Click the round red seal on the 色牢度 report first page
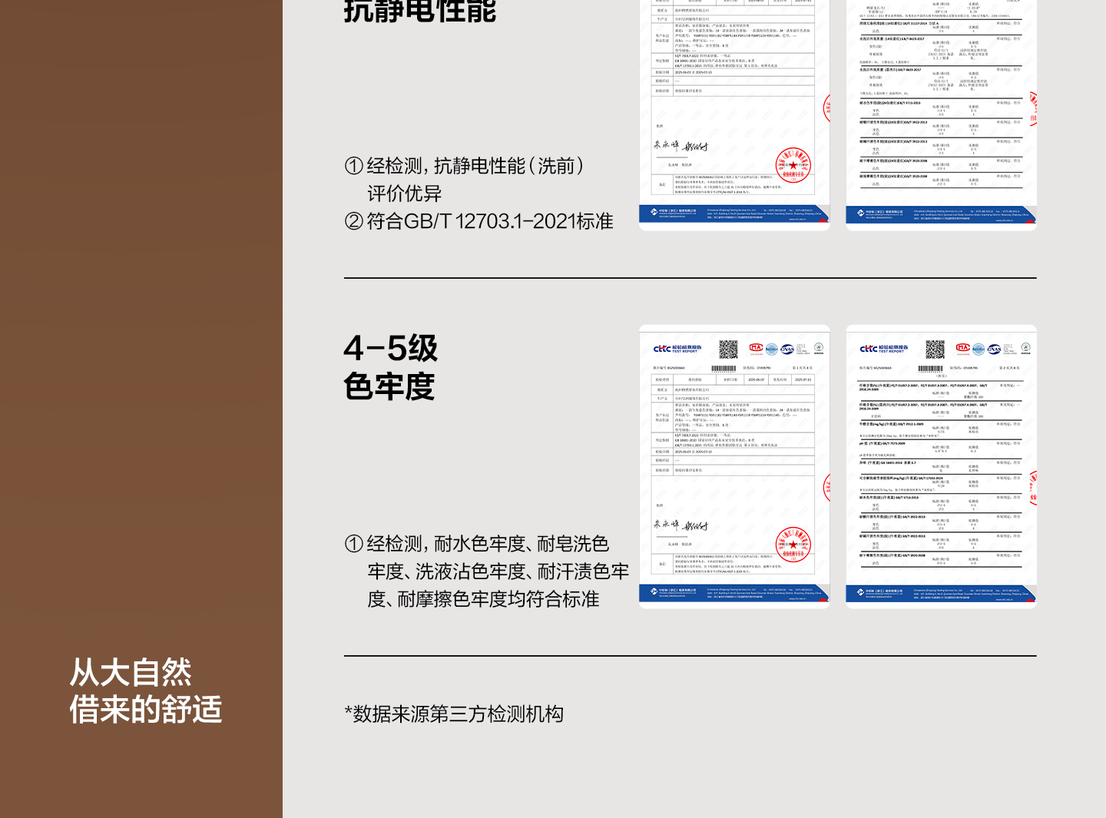Viewport: 1106px width, 818px height. click(x=793, y=545)
